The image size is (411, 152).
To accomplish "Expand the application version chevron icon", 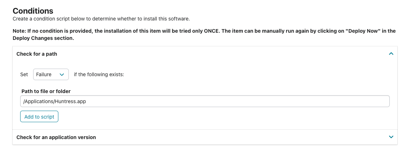I will (x=391, y=137).
